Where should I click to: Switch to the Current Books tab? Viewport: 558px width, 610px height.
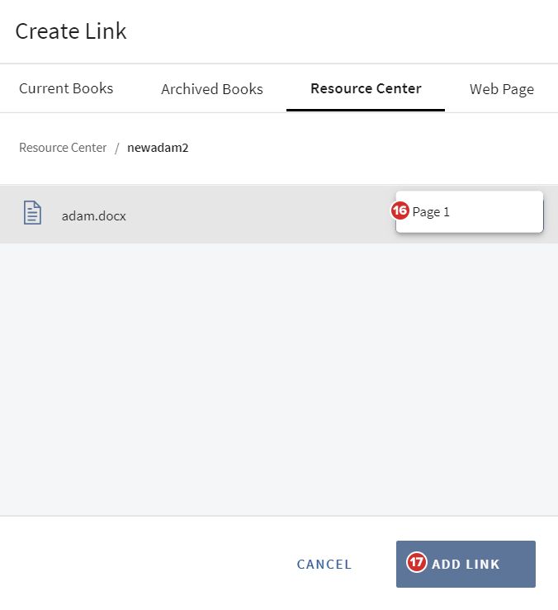click(66, 88)
